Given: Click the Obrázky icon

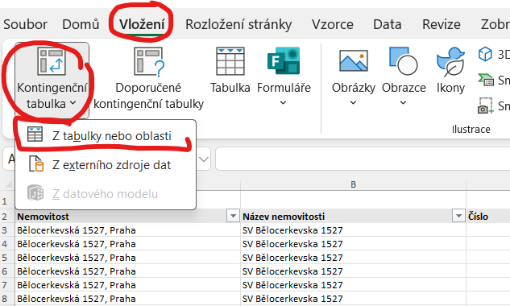Looking at the screenshot, I should (354, 60).
